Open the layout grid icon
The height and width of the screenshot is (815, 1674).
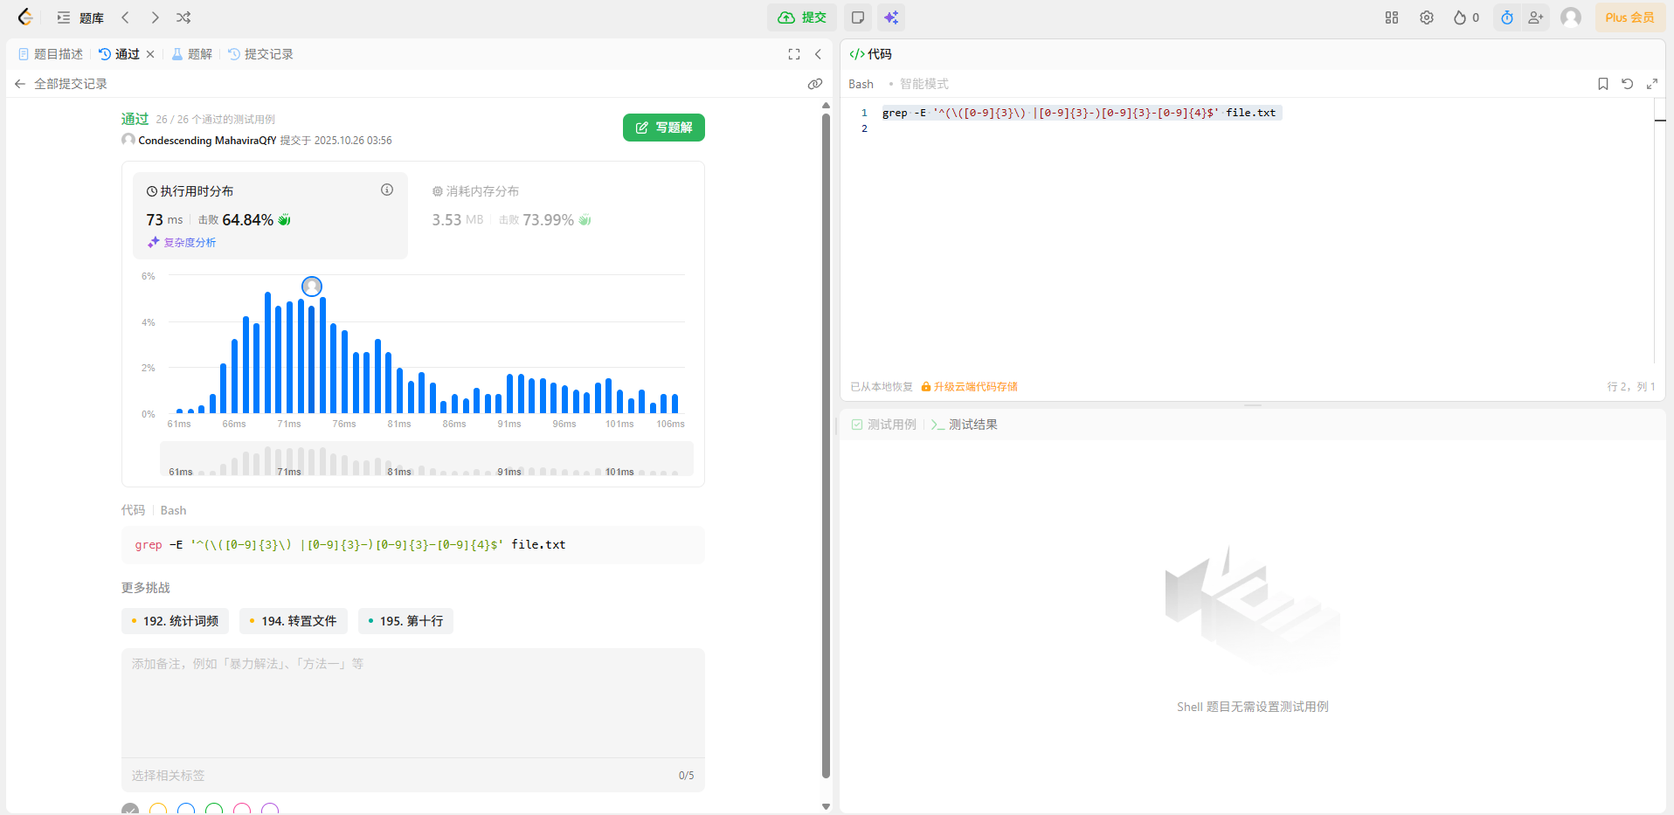pos(1392,17)
